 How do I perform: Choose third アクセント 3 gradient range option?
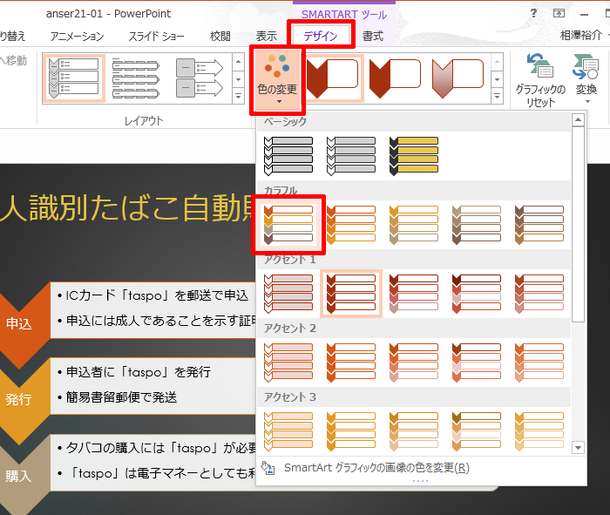[x=414, y=431]
